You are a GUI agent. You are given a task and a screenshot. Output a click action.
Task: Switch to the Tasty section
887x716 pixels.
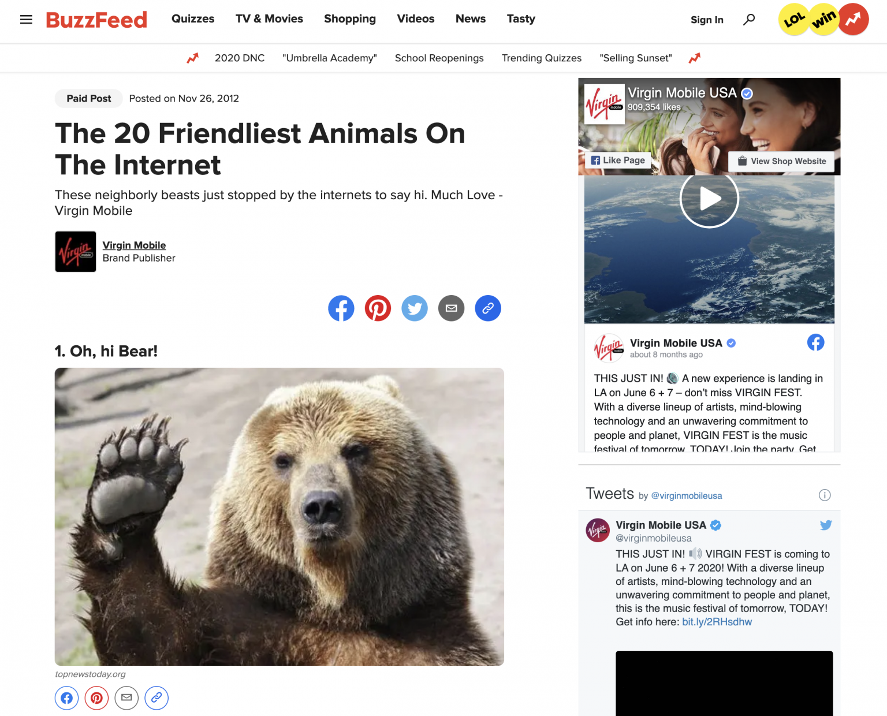tap(520, 19)
